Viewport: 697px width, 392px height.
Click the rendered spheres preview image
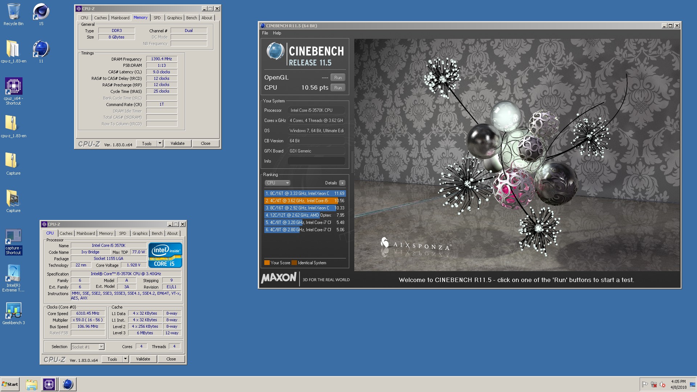tap(517, 155)
